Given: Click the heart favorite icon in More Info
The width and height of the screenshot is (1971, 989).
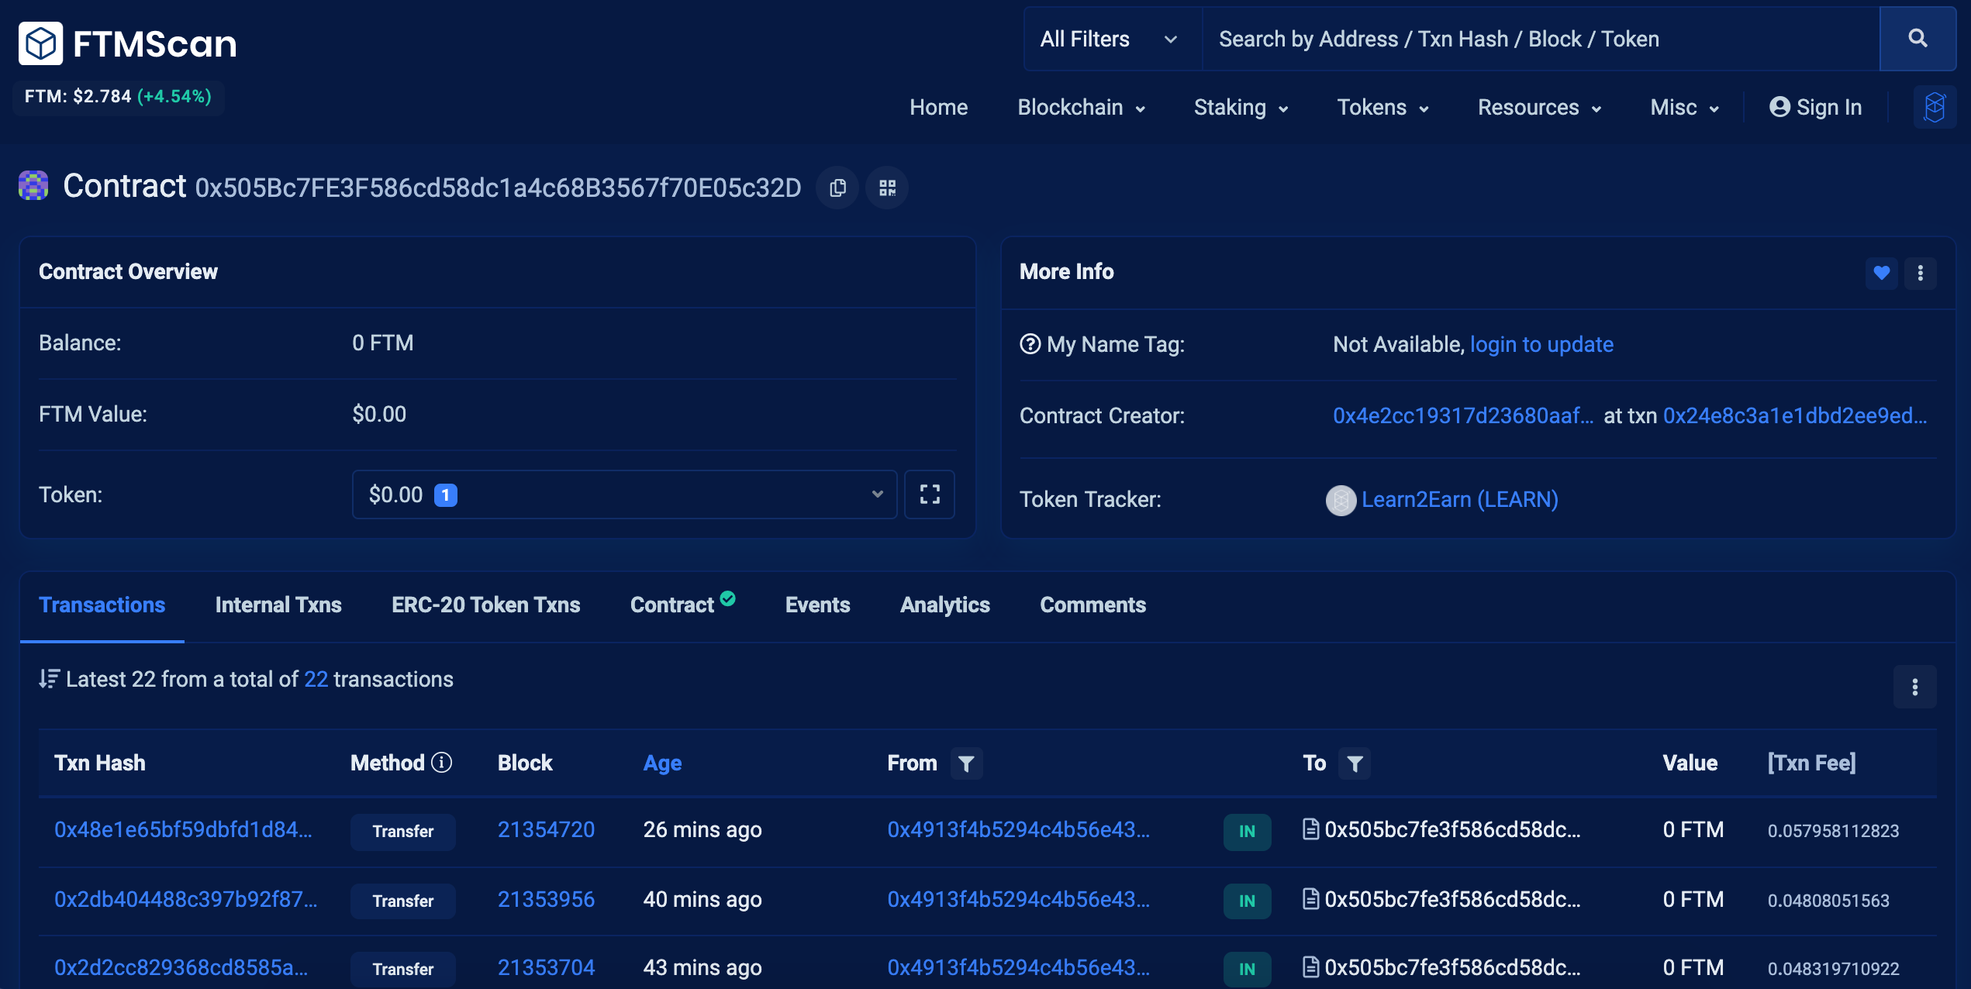Looking at the screenshot, I should tap(1881, 273).
